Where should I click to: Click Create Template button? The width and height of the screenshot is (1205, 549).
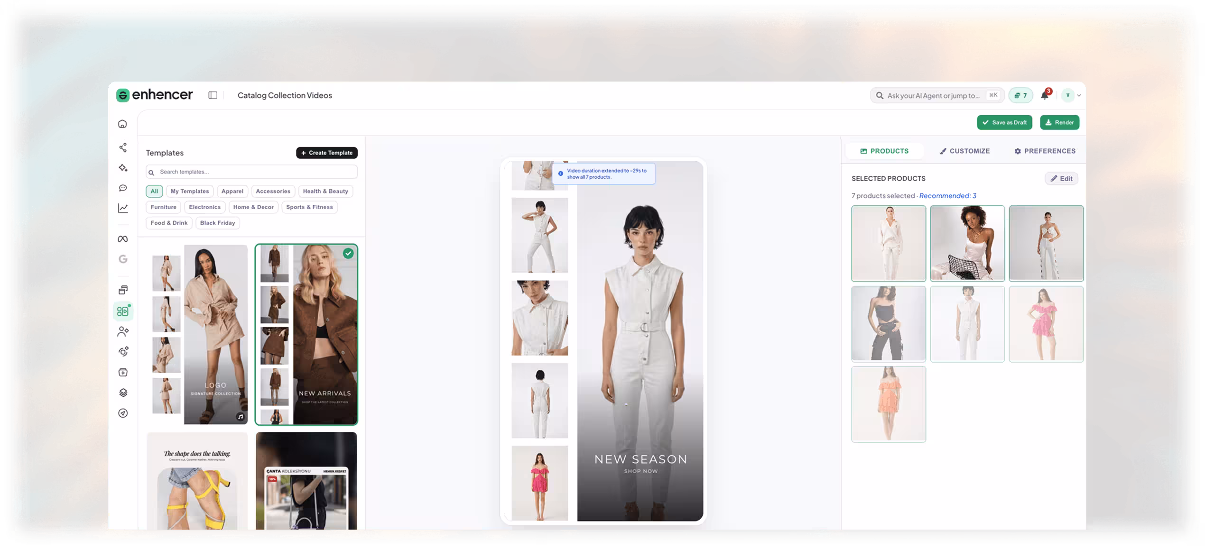(x=327, y=153)
